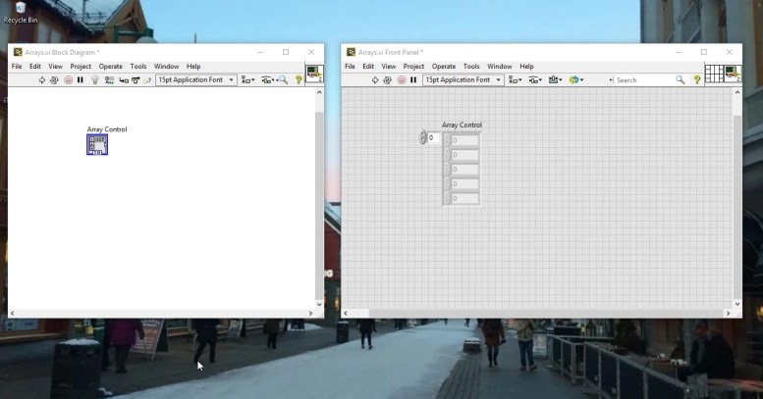Open Tools menu in Block Diagram window

(x=138, y=66)
